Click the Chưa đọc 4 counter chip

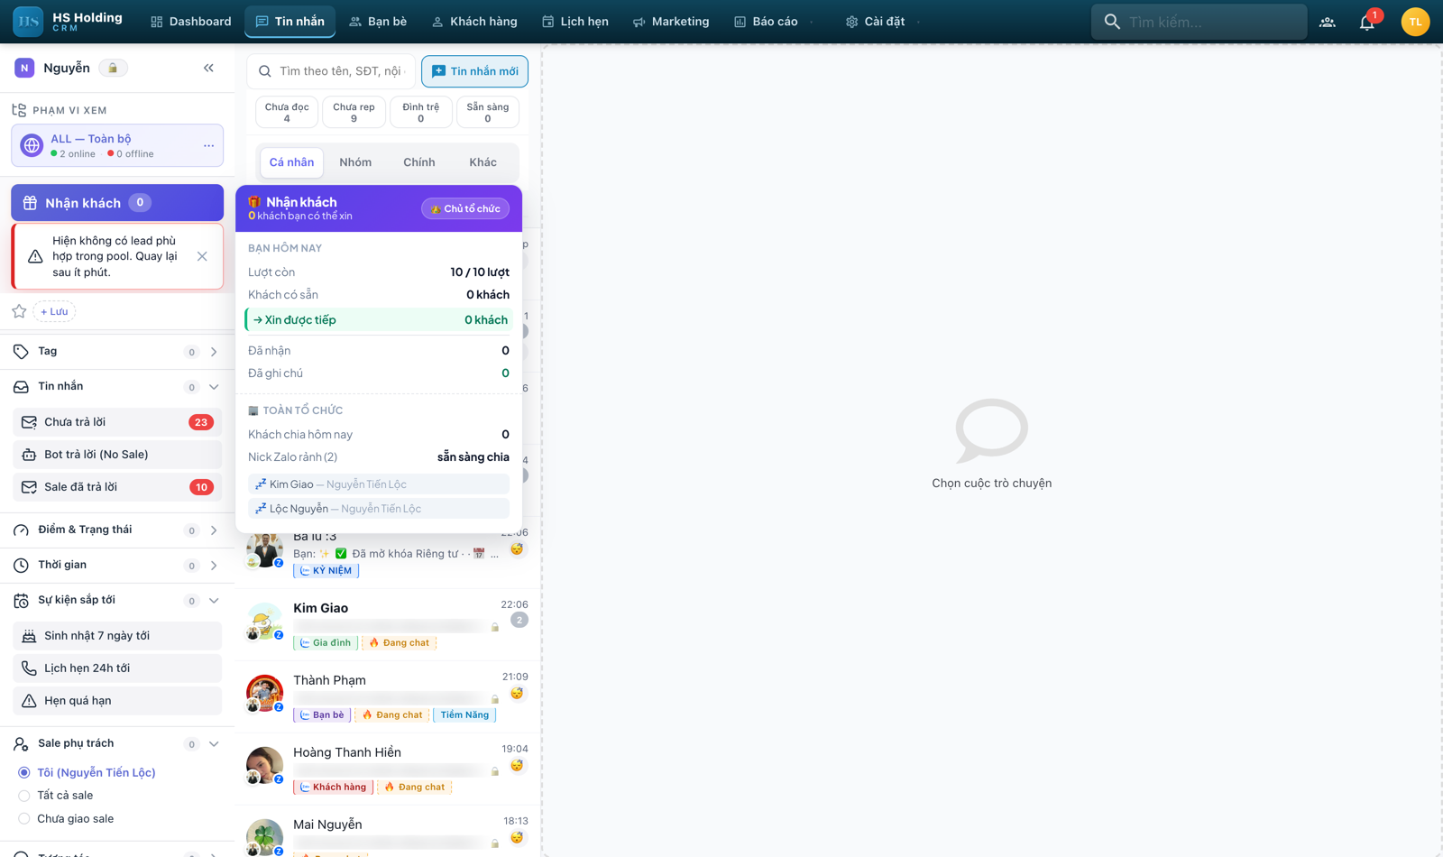pyautogui.click(x=287, y=112)
